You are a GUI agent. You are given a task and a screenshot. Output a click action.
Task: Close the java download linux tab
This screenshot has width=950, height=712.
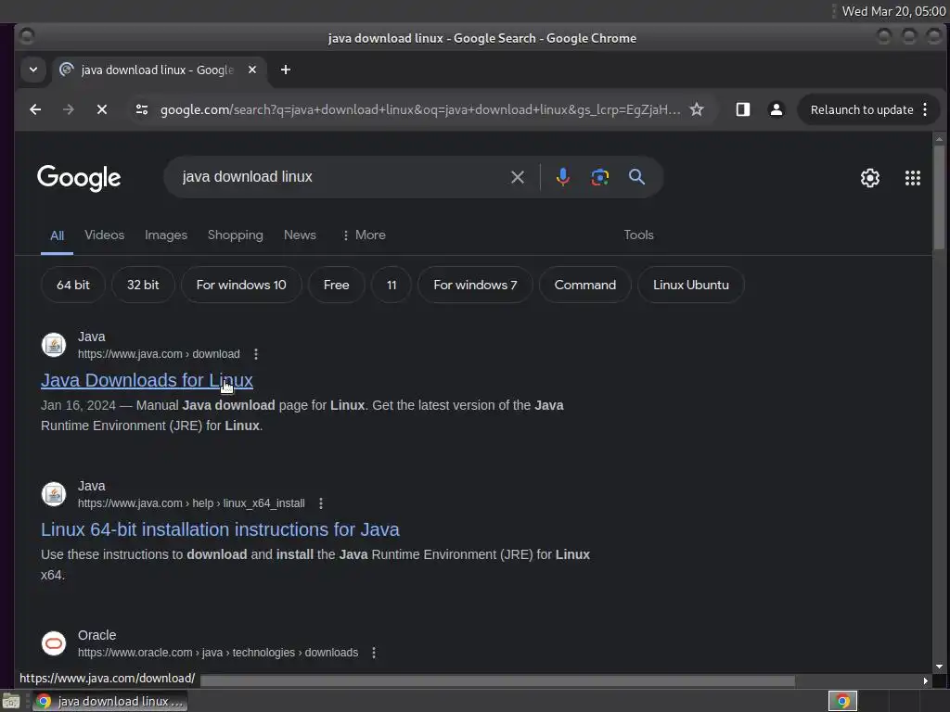pos(252,70)
